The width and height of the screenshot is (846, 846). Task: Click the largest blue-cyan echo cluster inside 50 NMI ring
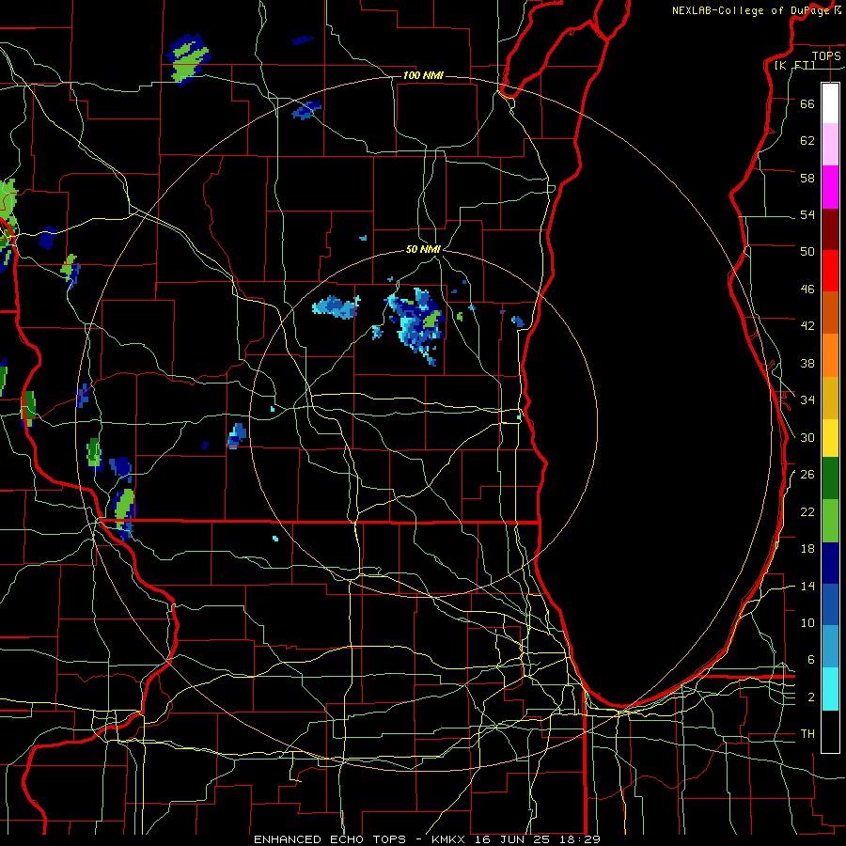point(416,325)
